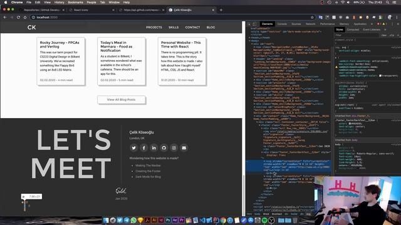Screen dimensions: 401x225
Task: Show more DevTools panel tabs
Action: 372,24
